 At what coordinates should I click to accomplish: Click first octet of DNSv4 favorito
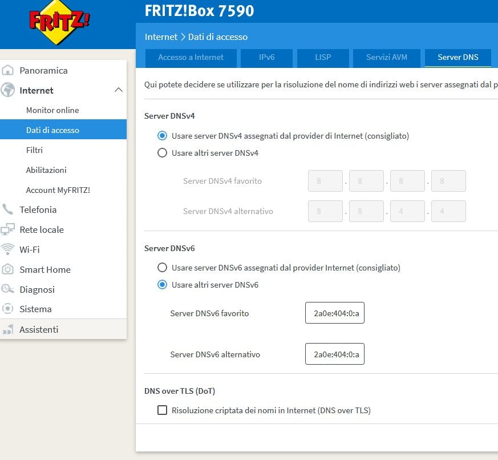pos(325,181)
